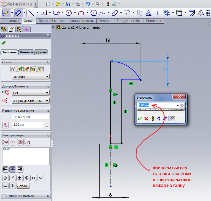The height and width of the screenshot is (201, 211).
Task: Confirm value with green check in Изменить dialog
Action: [140, 119]
